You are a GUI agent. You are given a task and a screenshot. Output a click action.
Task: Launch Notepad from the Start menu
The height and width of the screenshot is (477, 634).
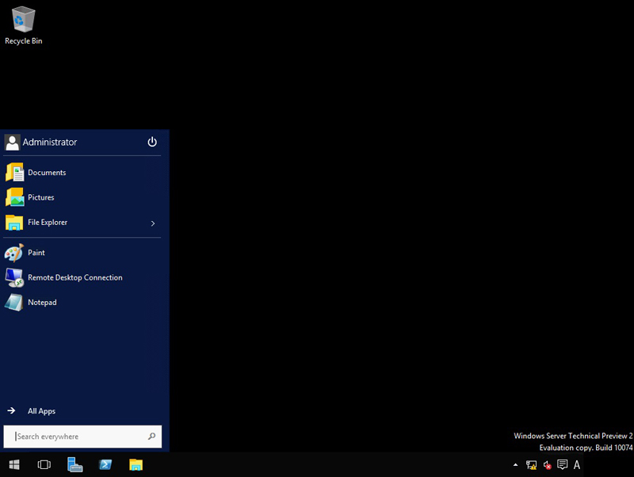click(82, 303)
